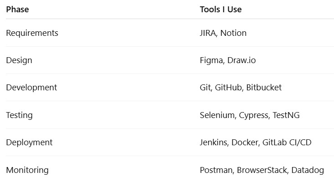This screenshot has height=182, width=334.
Task: Click the word Selenium in Testing row
Action: tap(217, 115)
